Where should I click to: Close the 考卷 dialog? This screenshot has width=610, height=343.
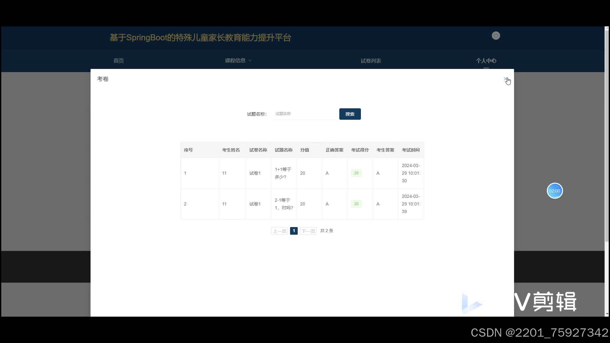tap(505, 79)
